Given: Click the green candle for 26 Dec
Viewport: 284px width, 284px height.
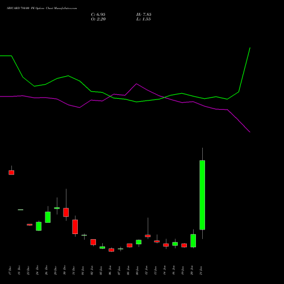Looking at the screenshot, I should tap(48, 217).
